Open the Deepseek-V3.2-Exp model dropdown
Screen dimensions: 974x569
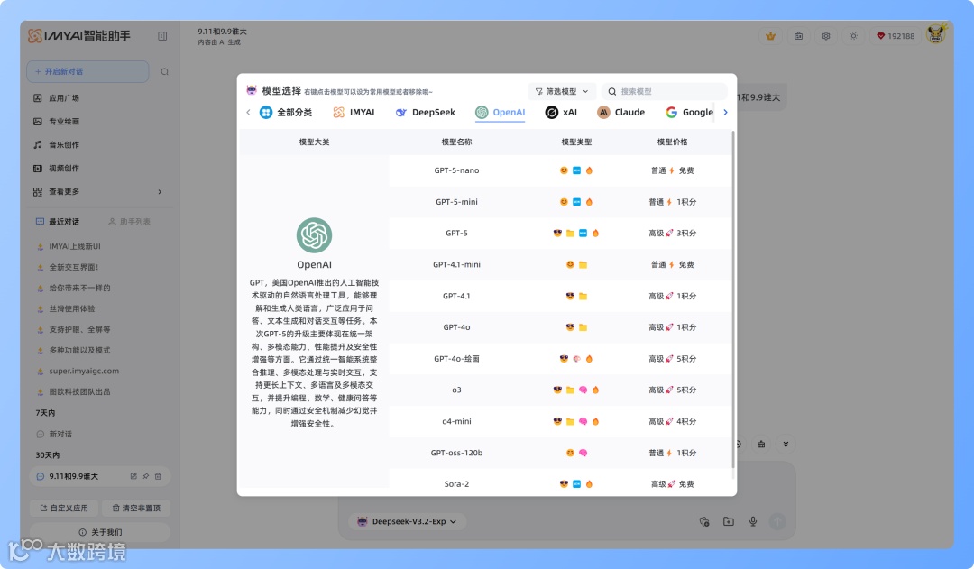point(409,522)
